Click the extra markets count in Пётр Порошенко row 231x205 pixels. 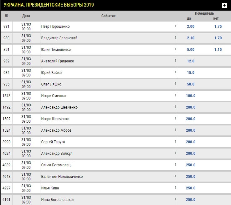pyautogui.click(x=175, y=26)
